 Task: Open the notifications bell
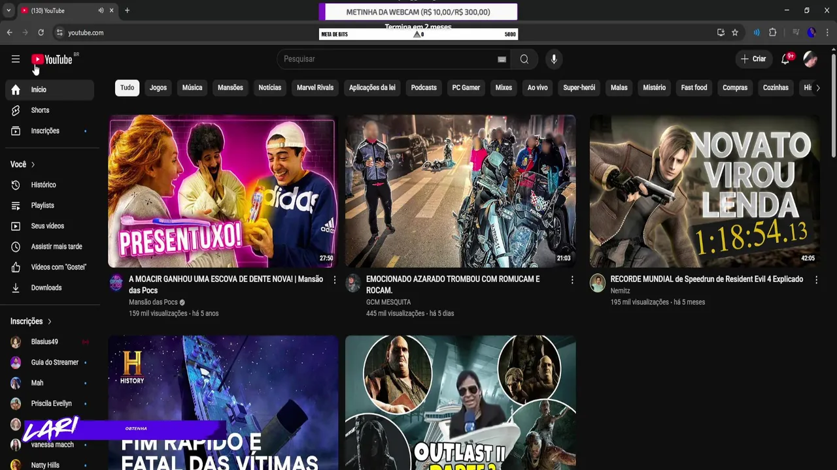[x=787, y=59]
